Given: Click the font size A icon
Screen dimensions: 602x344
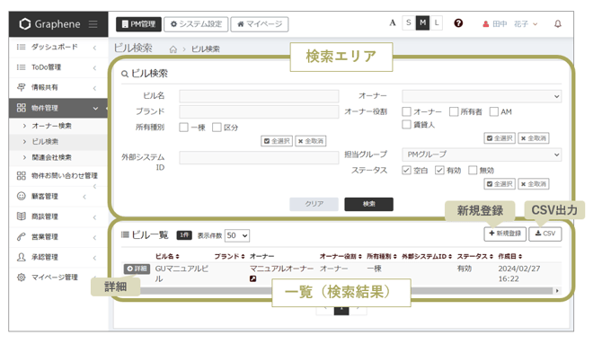Looking at the screenshot, I should 392,23.
